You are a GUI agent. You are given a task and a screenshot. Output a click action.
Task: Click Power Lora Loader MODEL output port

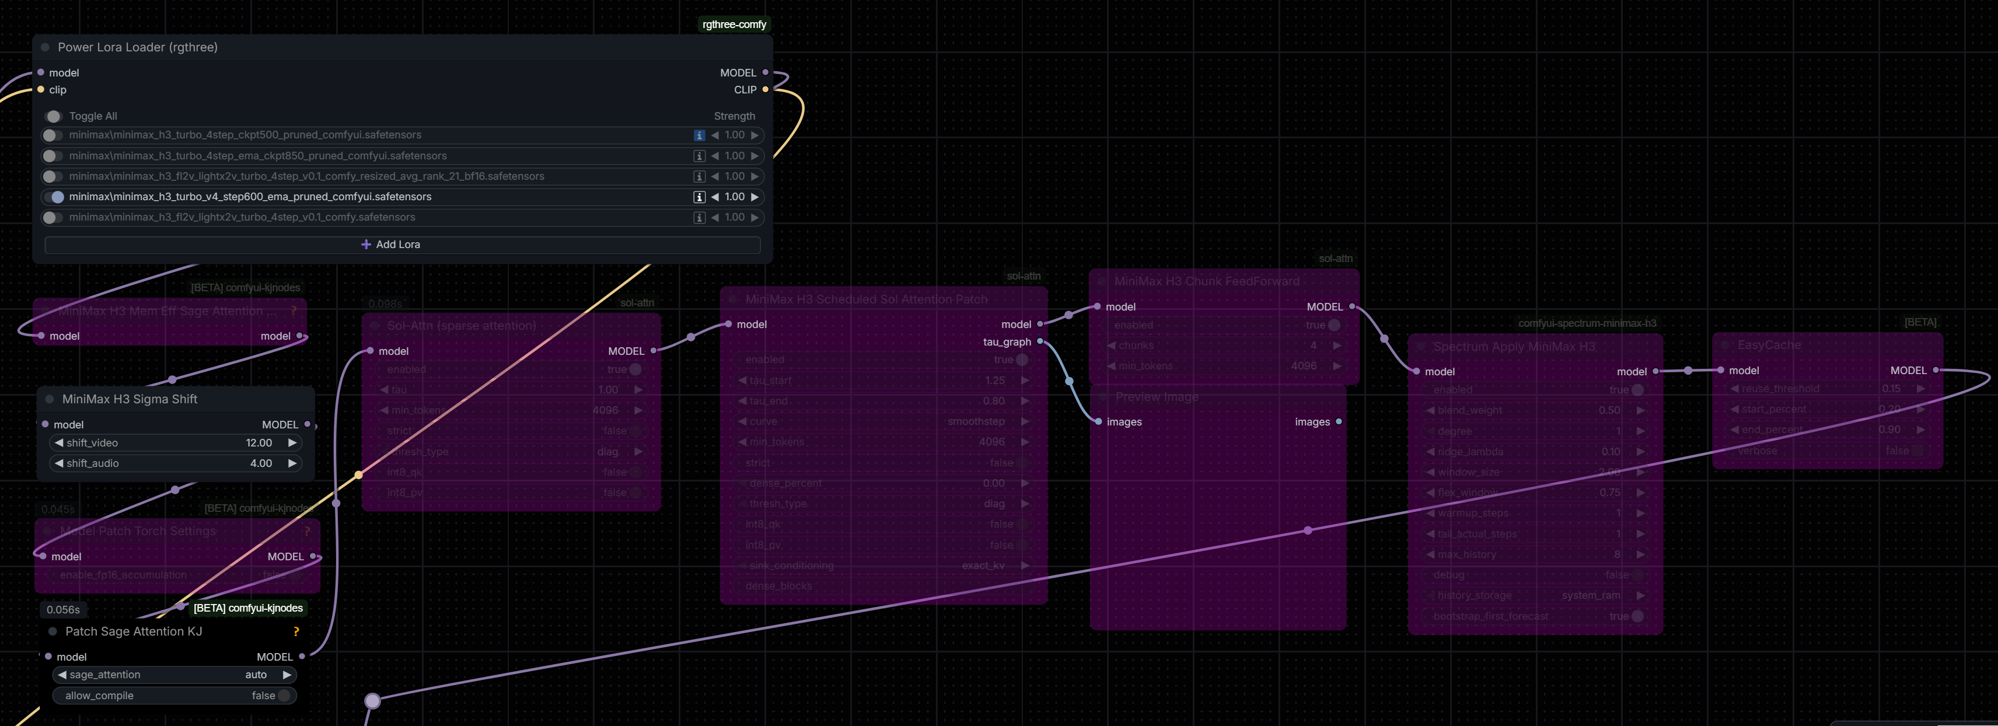coord(766,72)
